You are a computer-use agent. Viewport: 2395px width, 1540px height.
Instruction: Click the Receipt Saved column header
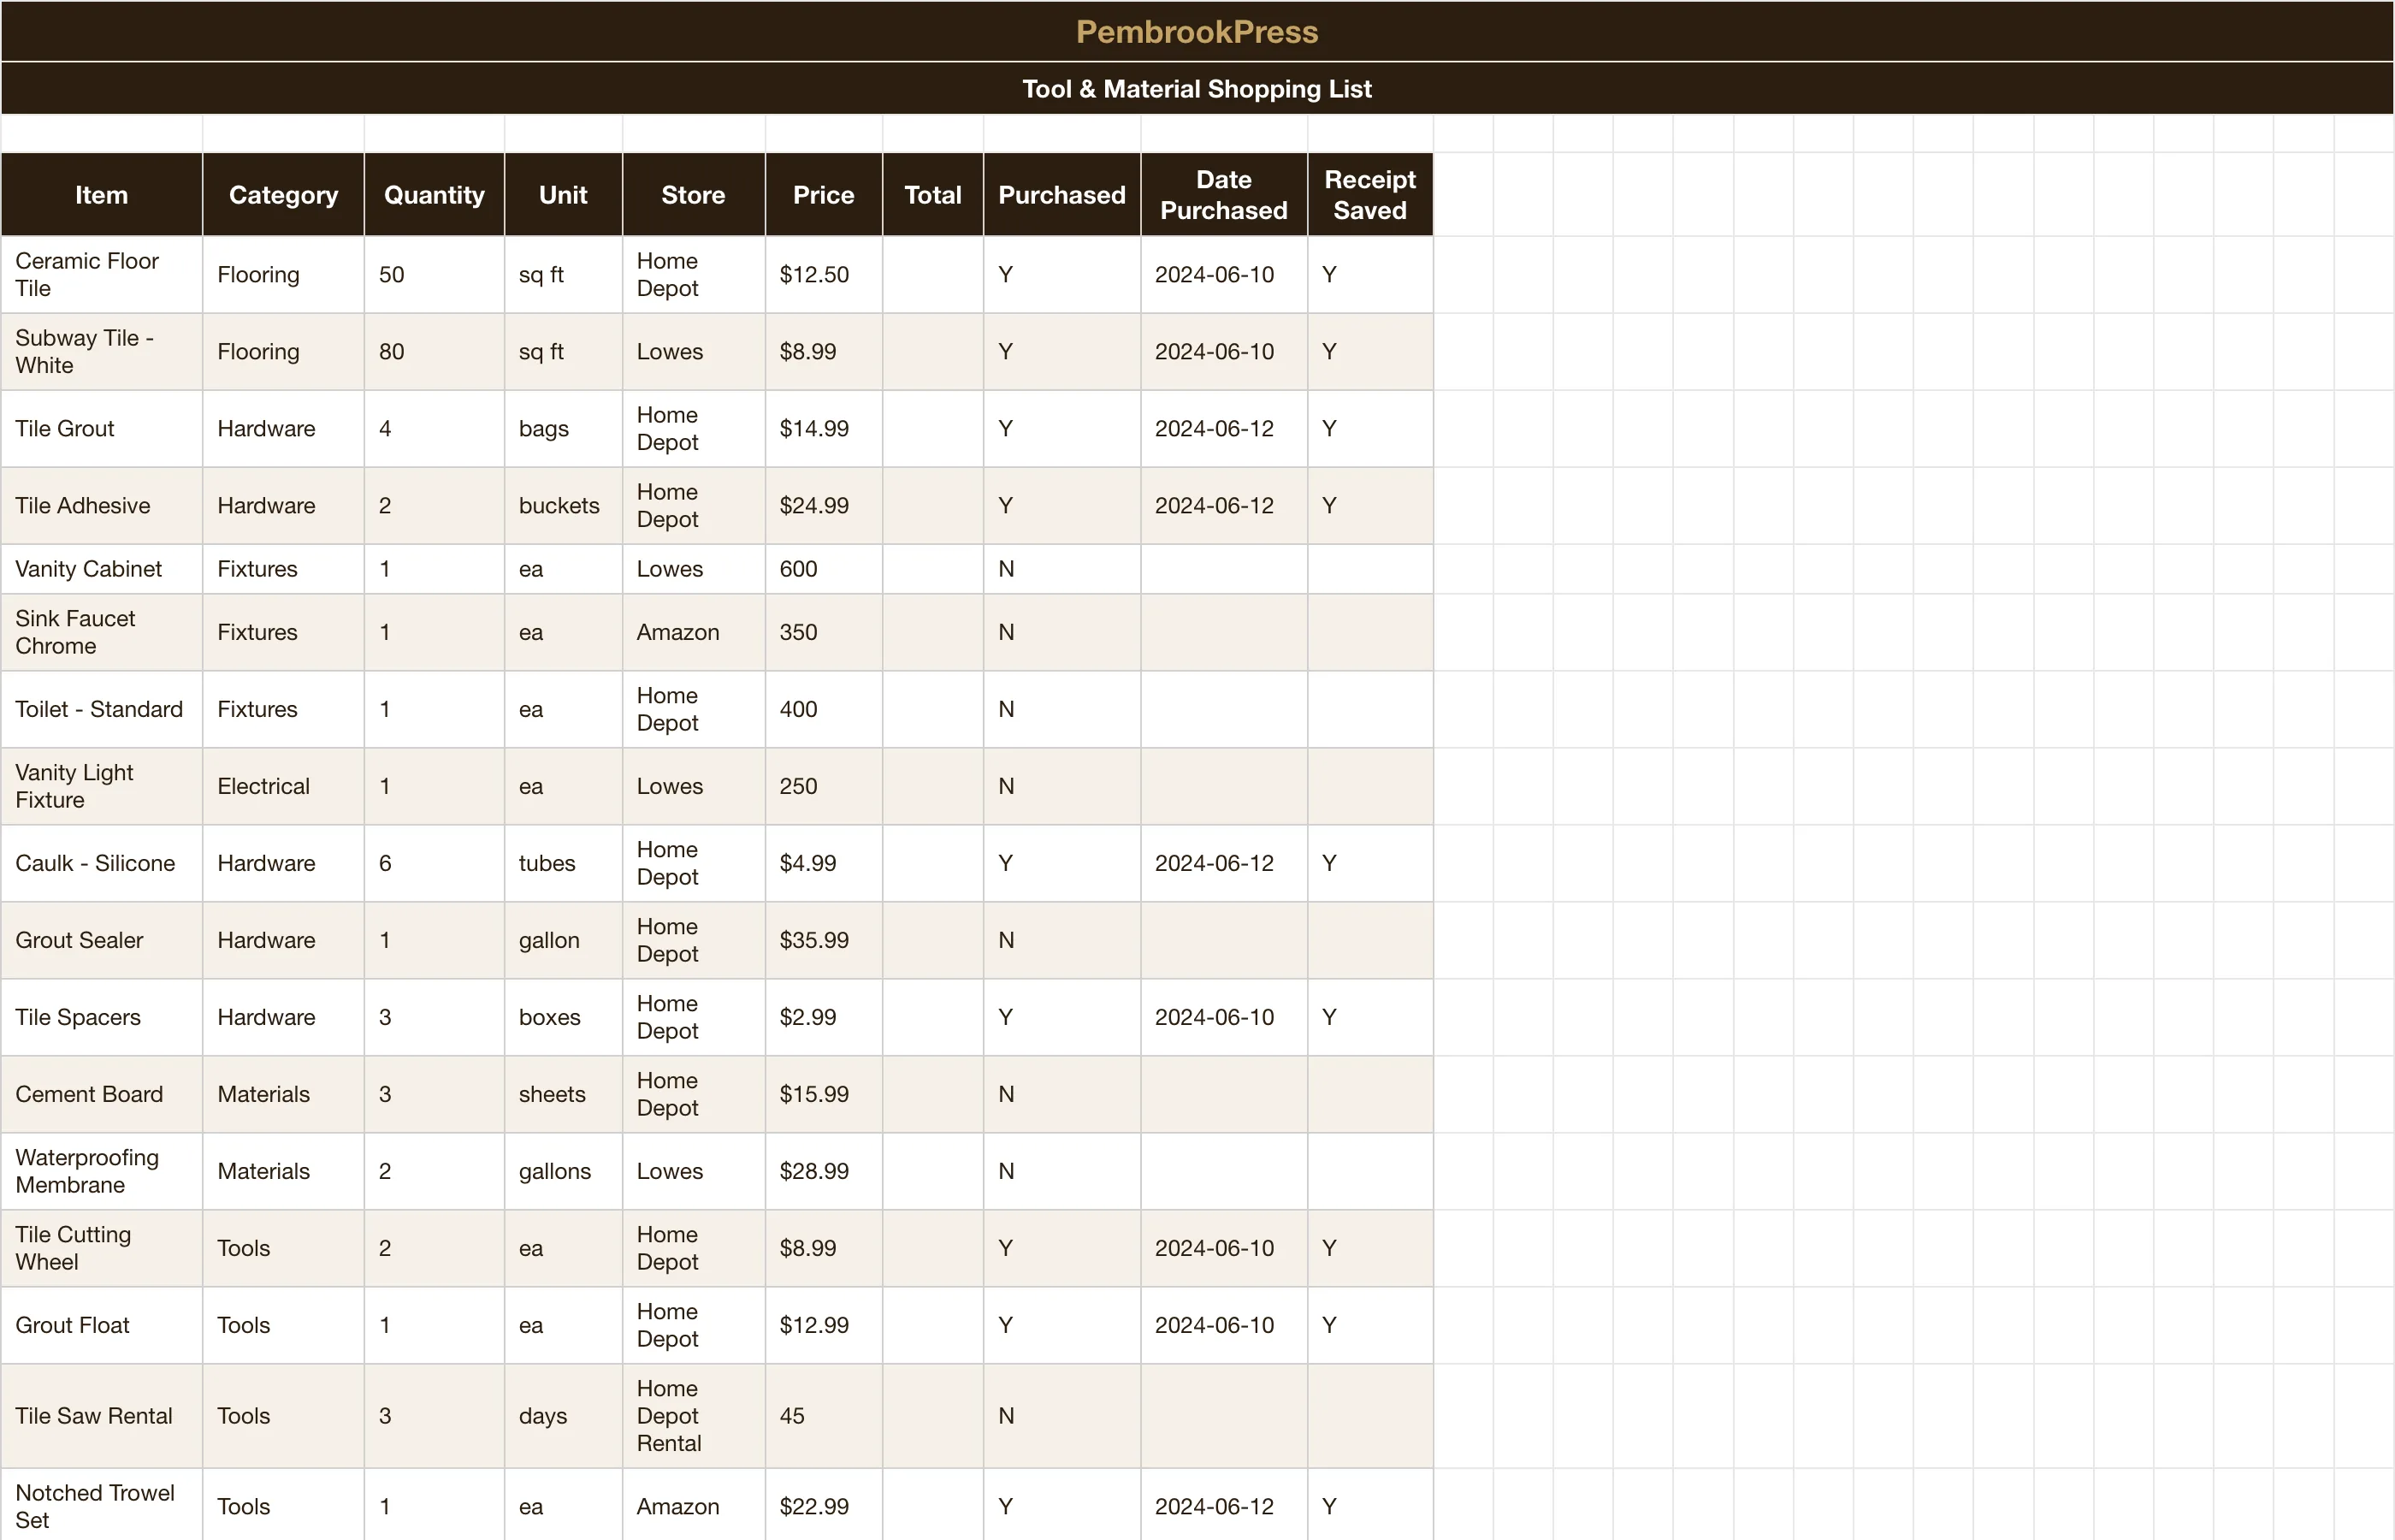tap(1370, 195)
